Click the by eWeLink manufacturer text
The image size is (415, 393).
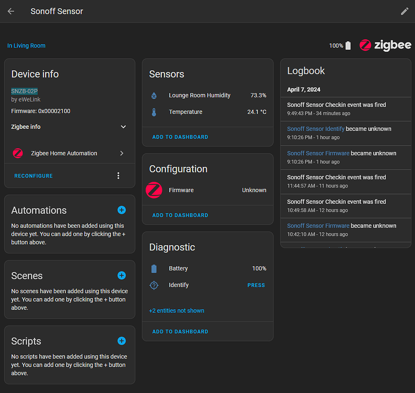click(26, 100)
